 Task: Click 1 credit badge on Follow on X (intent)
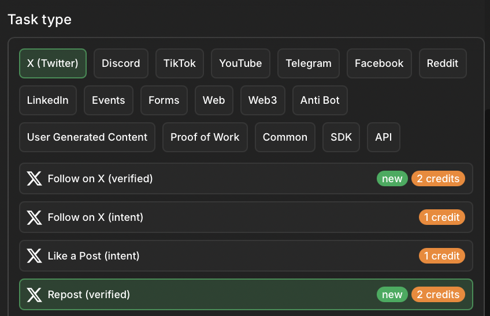tap(442, 217)
